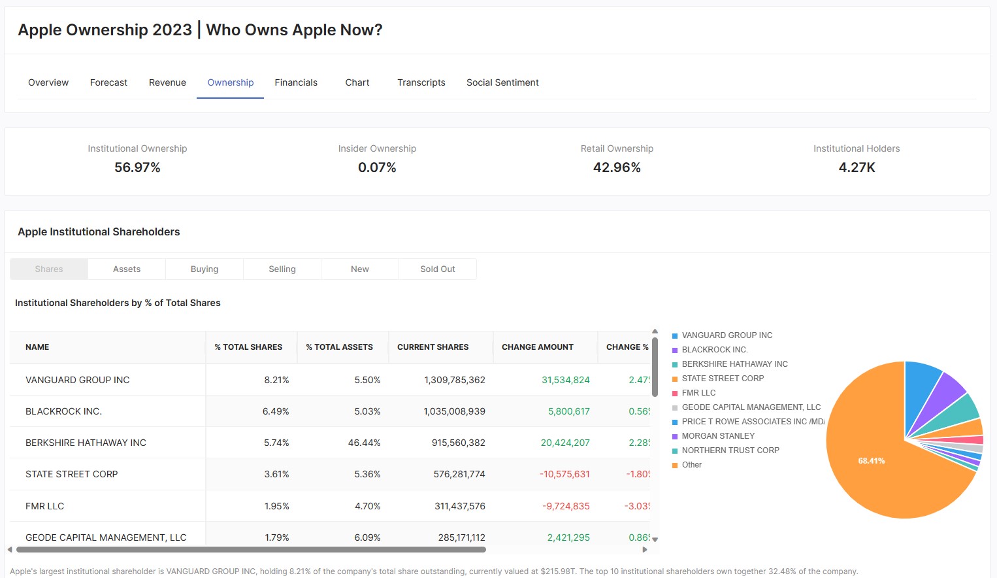
Task: Click BLACKROCK INC. in the table
Action: pos(64,411)
